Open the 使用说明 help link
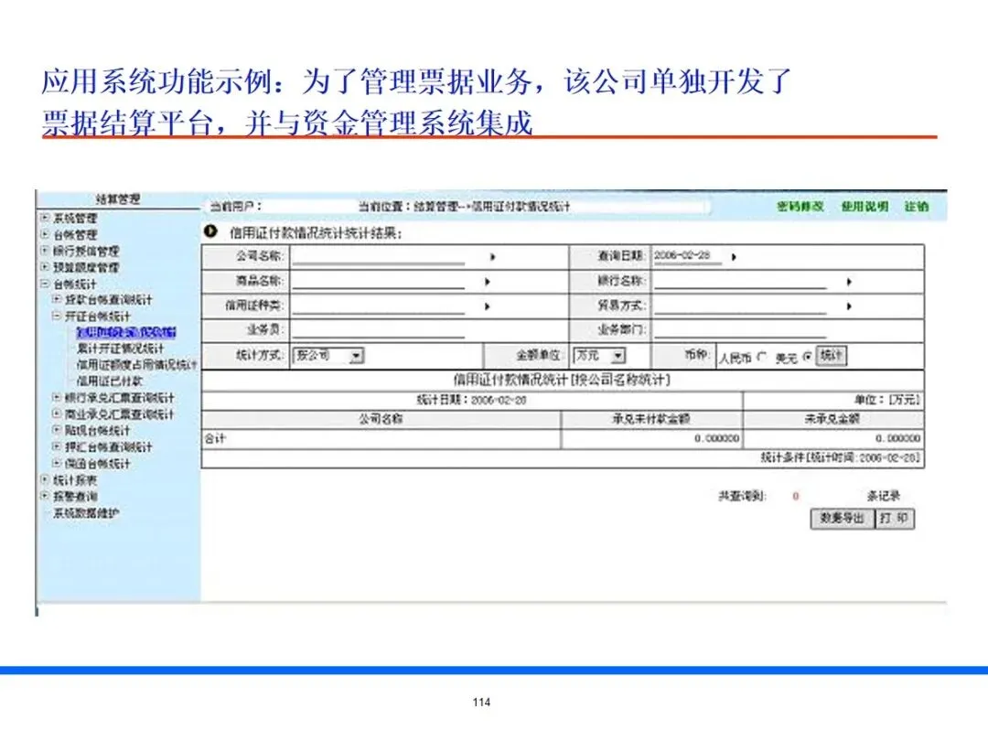This screenshot has width=988, height=741. tap(864, 206)
